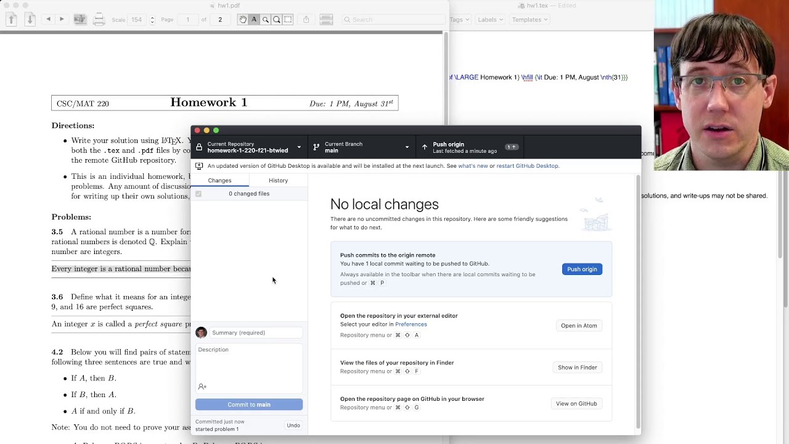Go forward with the right triangle in hw1.pdf
789x444 pixels.
point(62,19)
